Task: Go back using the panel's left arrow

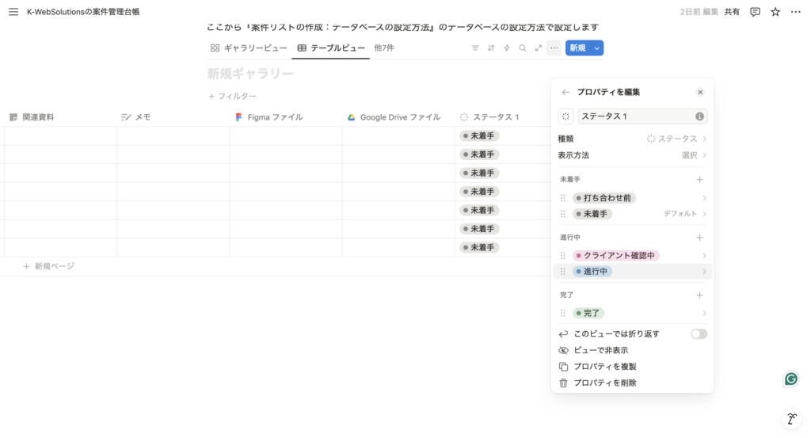Action: (565, 92)
